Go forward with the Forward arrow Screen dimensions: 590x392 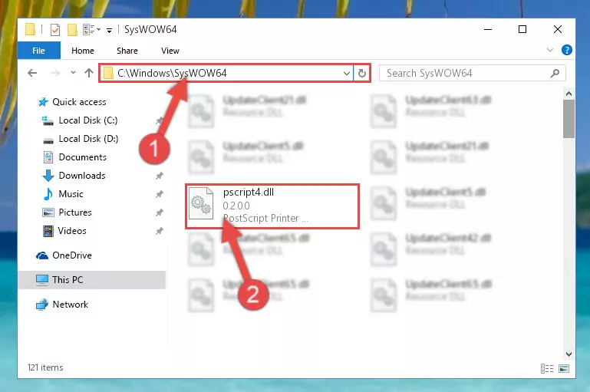click(55, 73)
